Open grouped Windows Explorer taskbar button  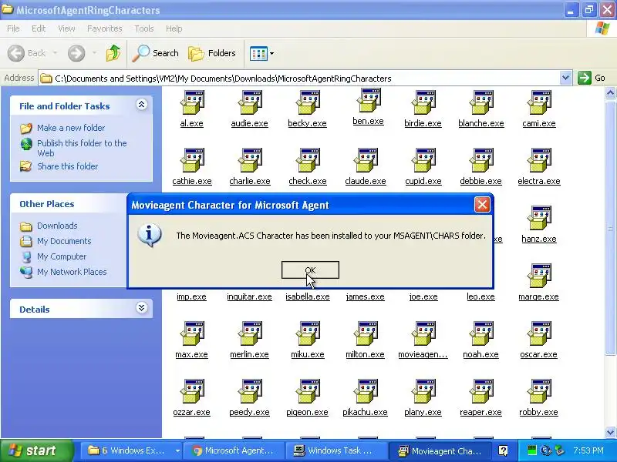[131, 450]
